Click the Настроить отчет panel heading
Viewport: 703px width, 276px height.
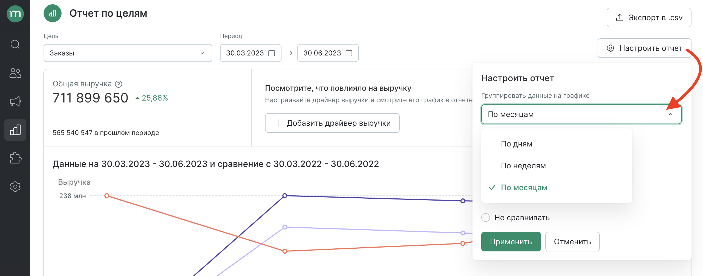(x=518, y=78)
